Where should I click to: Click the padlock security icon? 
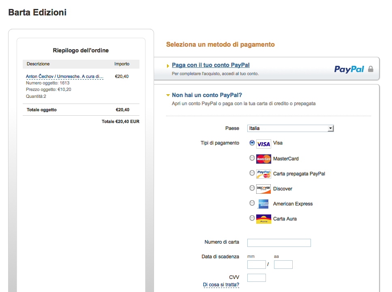371,69
